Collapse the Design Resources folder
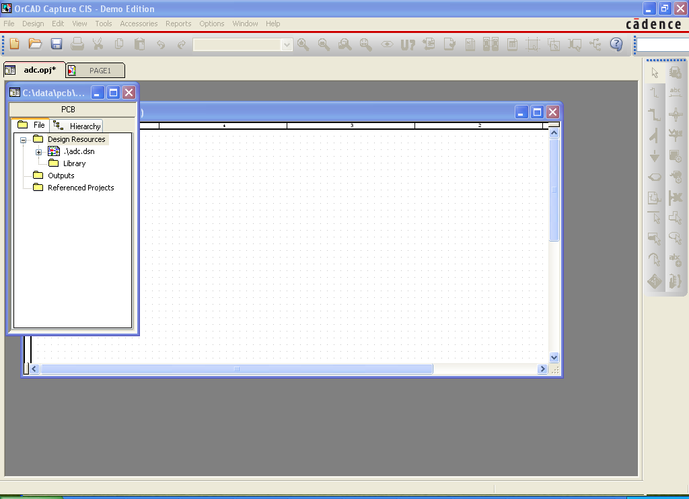Screen dimensions: 689x499 coord(24,140)
